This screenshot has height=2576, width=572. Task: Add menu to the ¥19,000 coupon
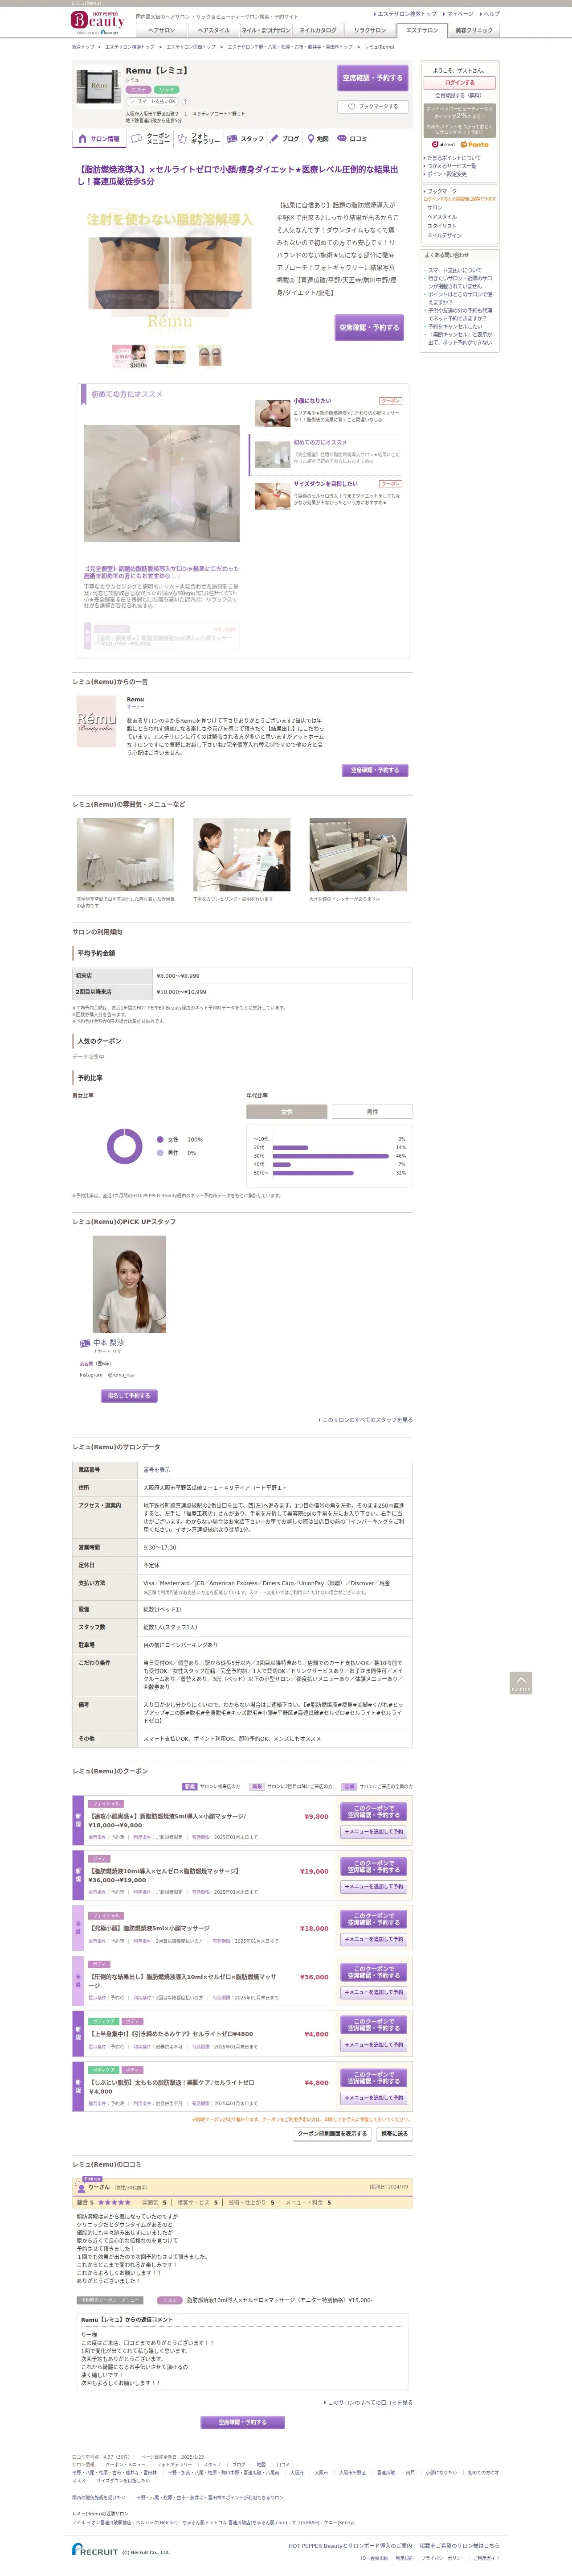pos(373,1886)
